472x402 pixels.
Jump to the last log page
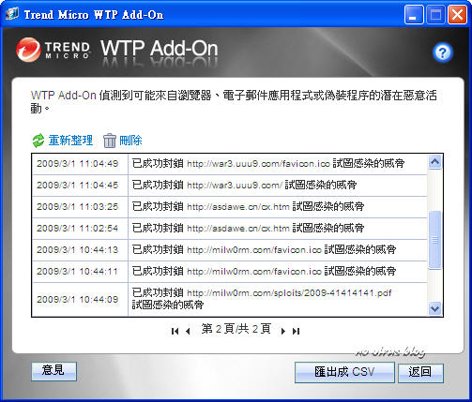(x=296, y=331)
